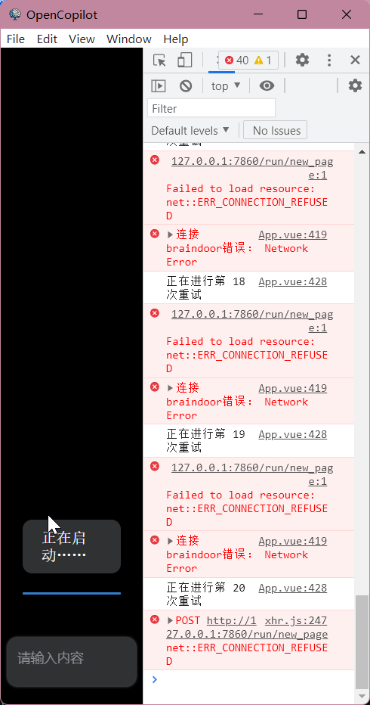
Task: Toggle the live expression eye icon
Action: 267,85
